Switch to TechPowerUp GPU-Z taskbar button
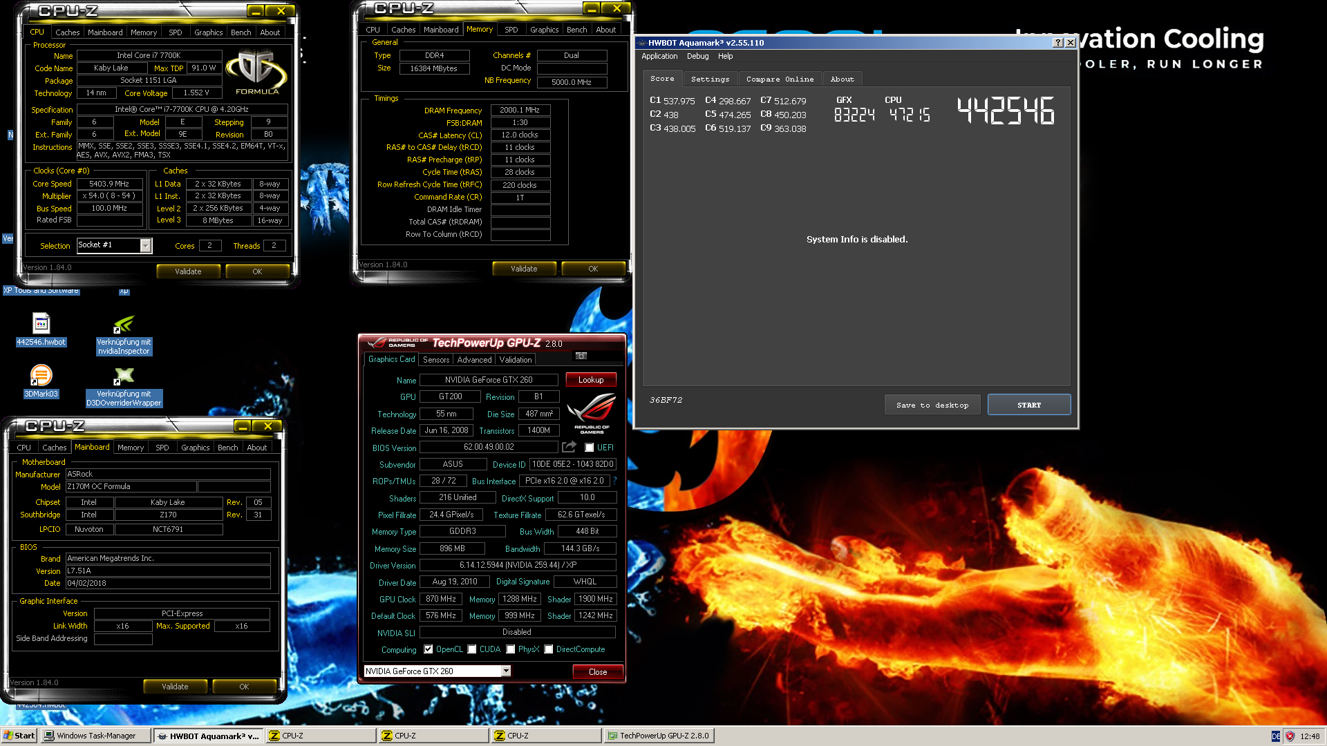This screenshot has width=1327, height=746. [659, 736]
